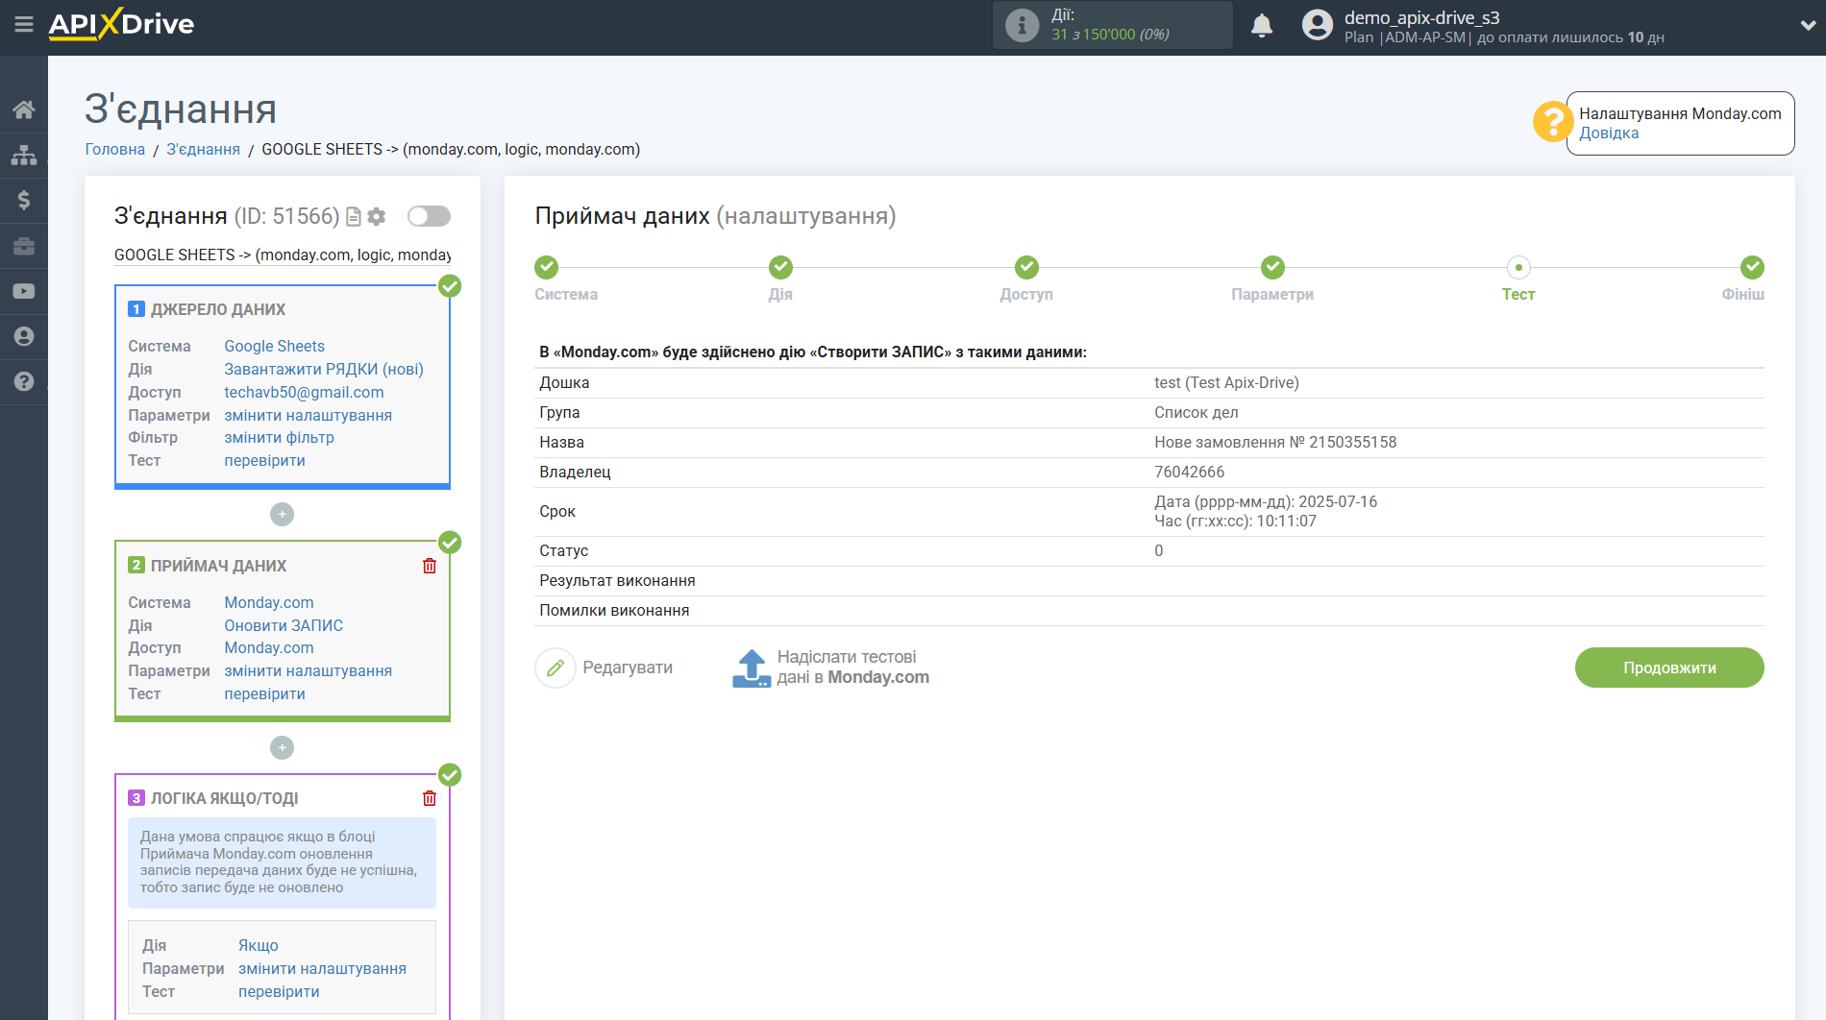1826x1020 pixels.
Task: Click the yellow help question icon
Action: (x=1552, y=122)
